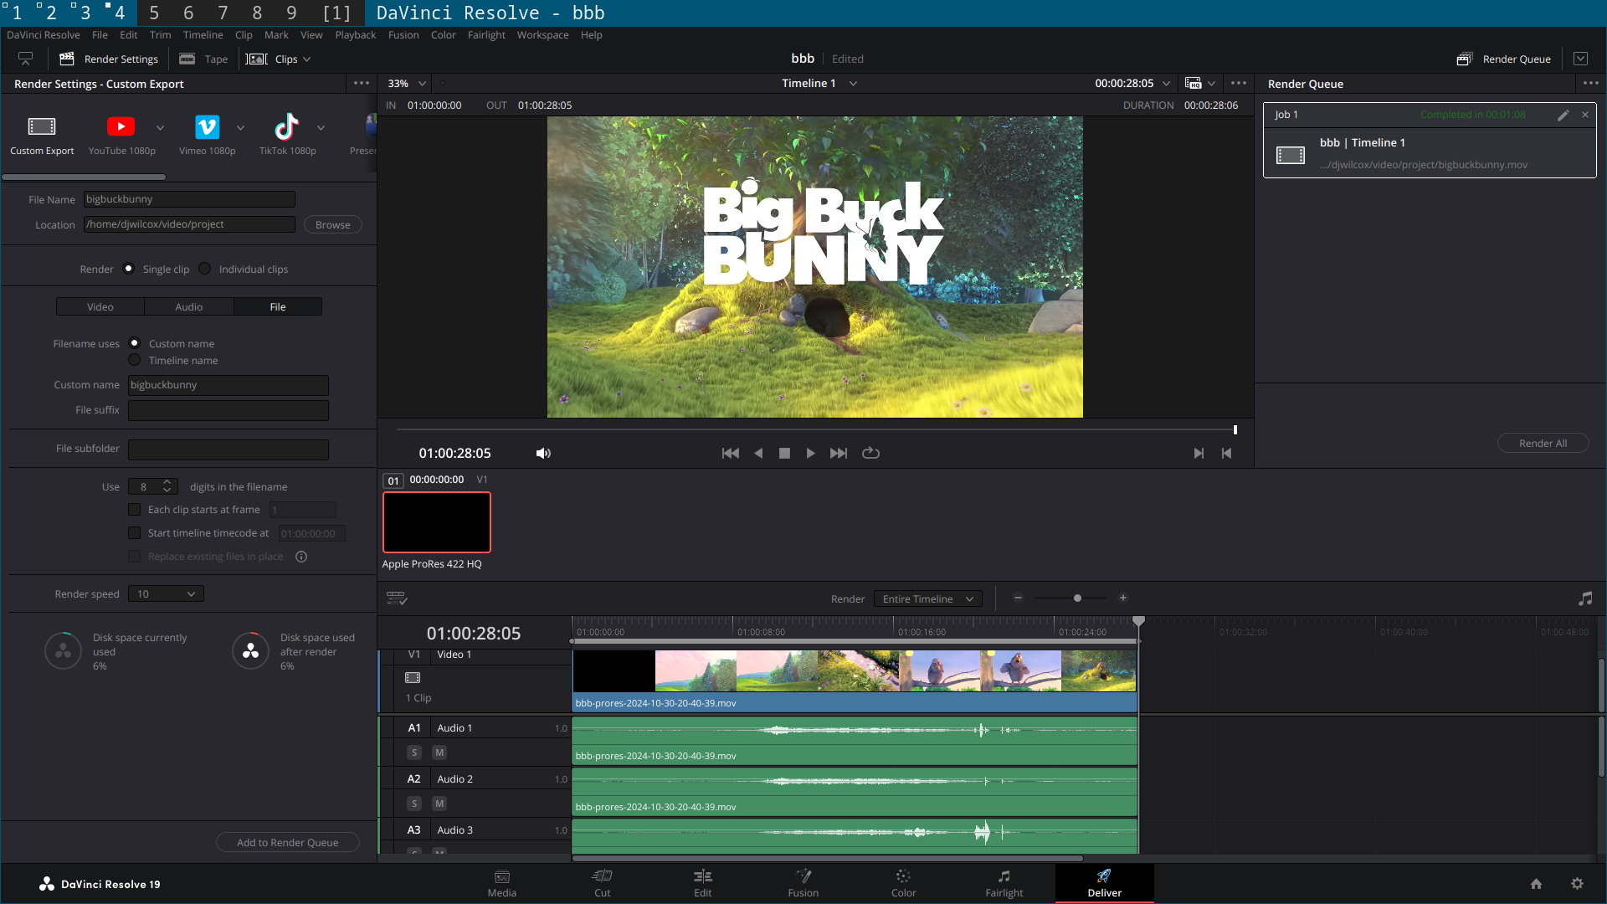Image resolution: width=1607 pixels, height=904 pixels.
Task: Switch to the Audio settings tab
Action: coord(188,306)
